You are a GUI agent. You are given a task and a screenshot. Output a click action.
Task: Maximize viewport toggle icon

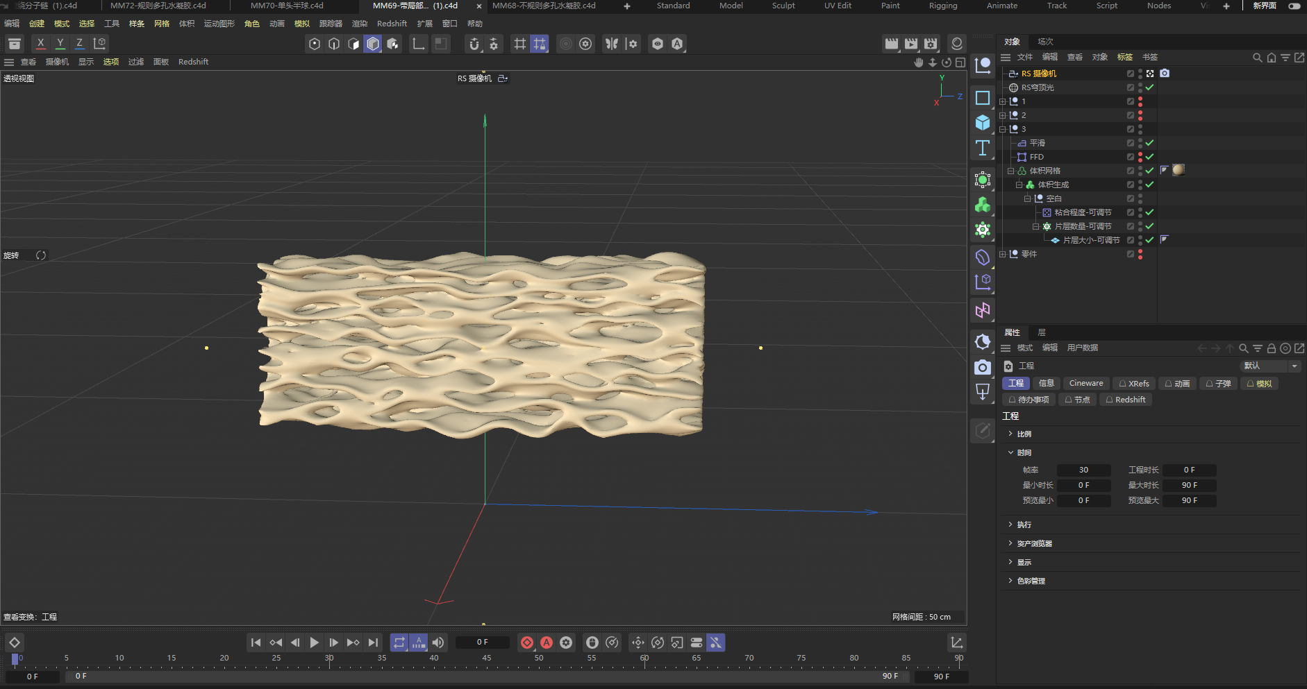coord(960,62)
